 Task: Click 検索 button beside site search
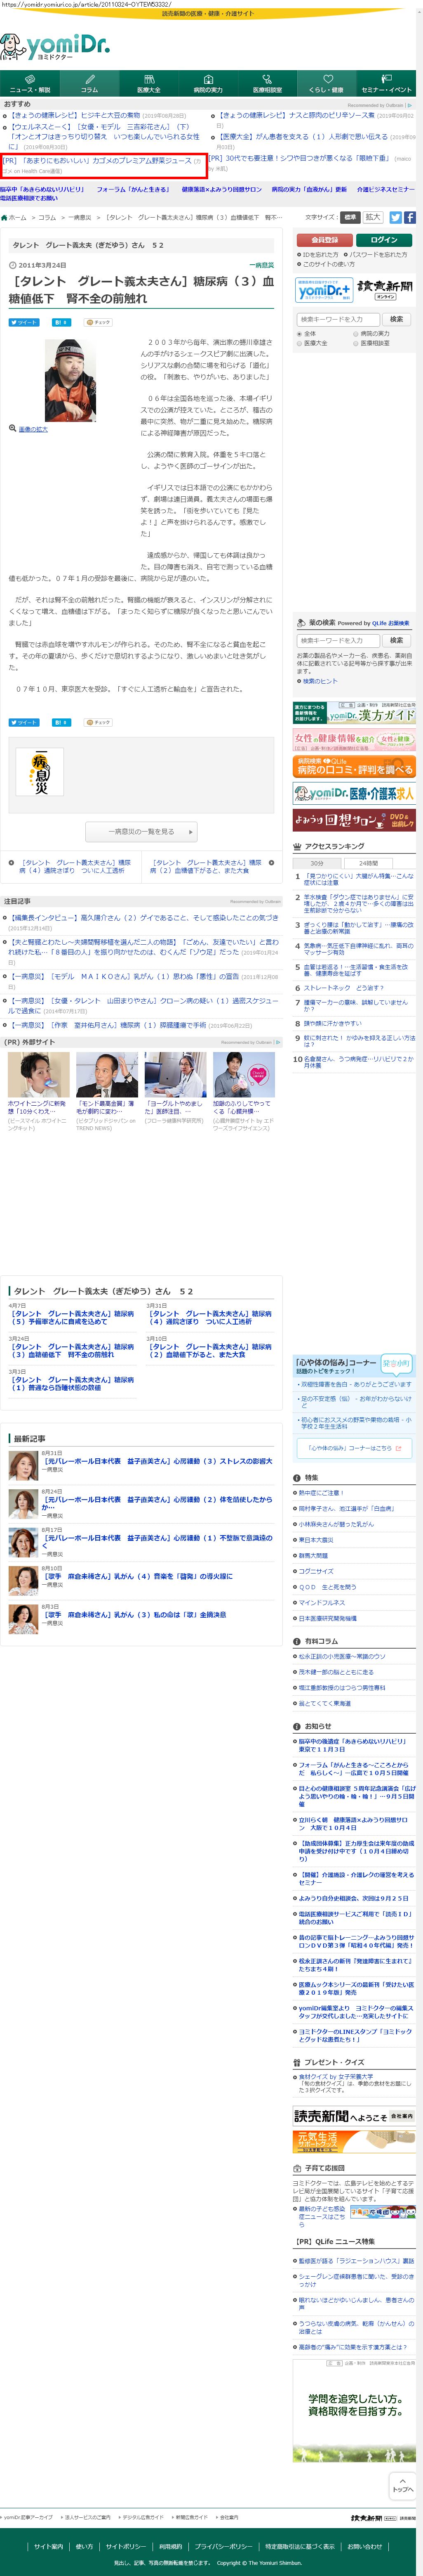pos(397,319)
